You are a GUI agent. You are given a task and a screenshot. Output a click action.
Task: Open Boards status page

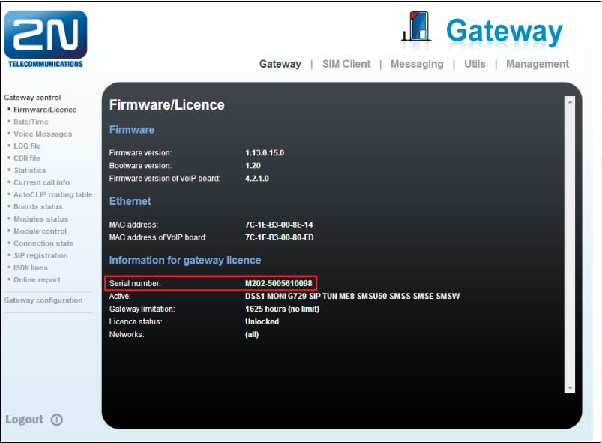pos(38,207)
